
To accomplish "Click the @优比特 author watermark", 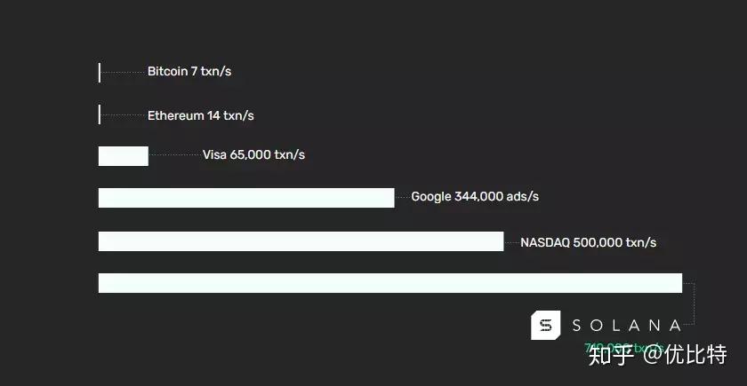I will click(x=684, y=355).
